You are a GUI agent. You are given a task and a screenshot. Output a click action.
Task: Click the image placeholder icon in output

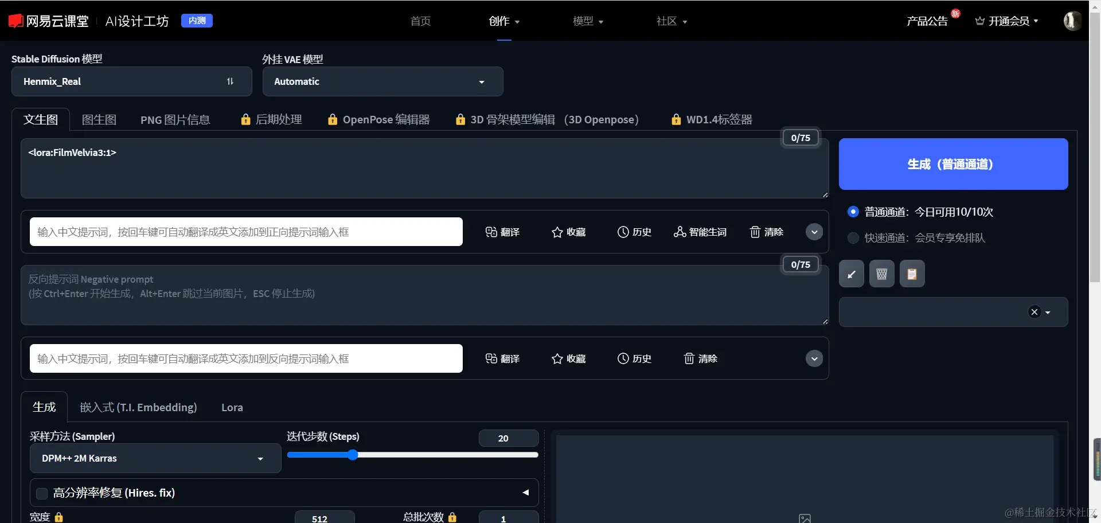point(805,518)
